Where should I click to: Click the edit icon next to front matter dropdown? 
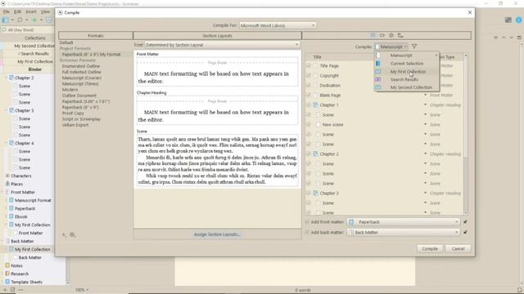[465, 221]
